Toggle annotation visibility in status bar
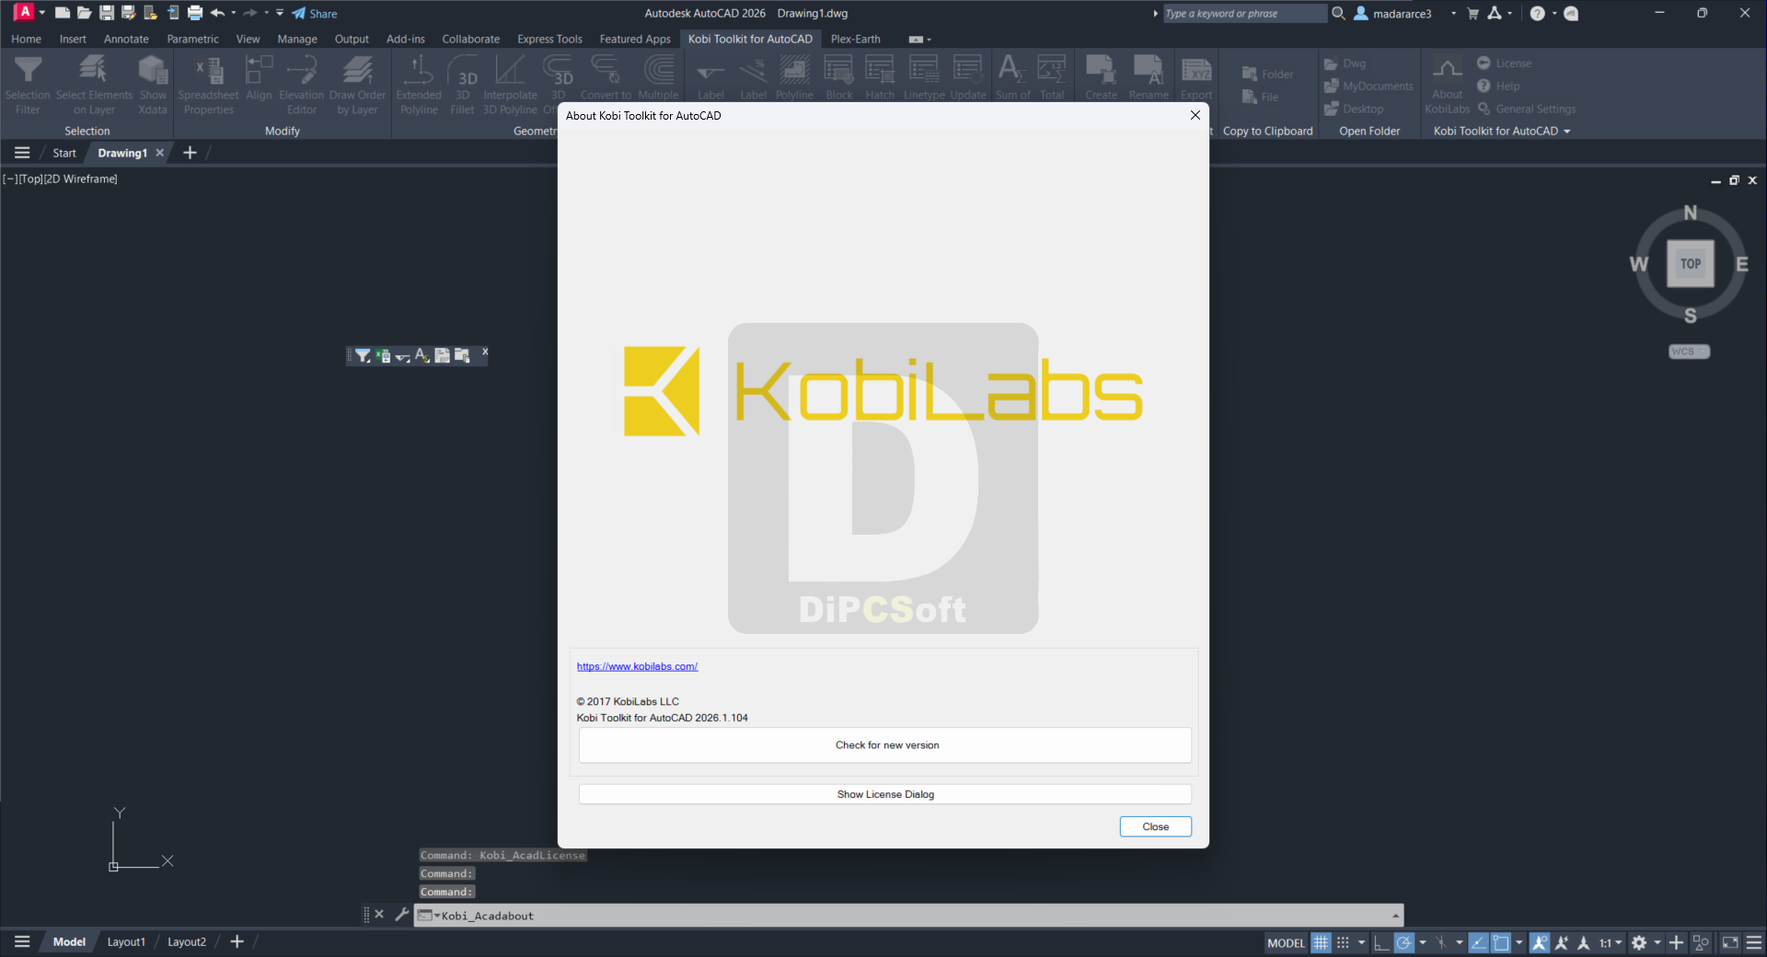The height and width of the screenshot is (957, 1767). [1539, 942]
